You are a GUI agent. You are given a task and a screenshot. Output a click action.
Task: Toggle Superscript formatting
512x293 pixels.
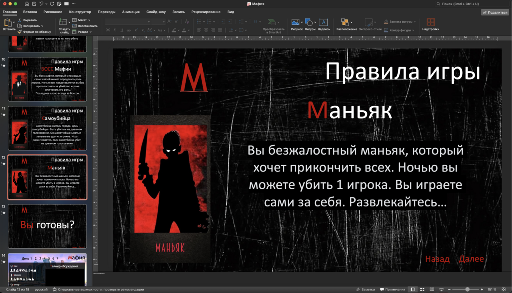[x=136, y=30]
